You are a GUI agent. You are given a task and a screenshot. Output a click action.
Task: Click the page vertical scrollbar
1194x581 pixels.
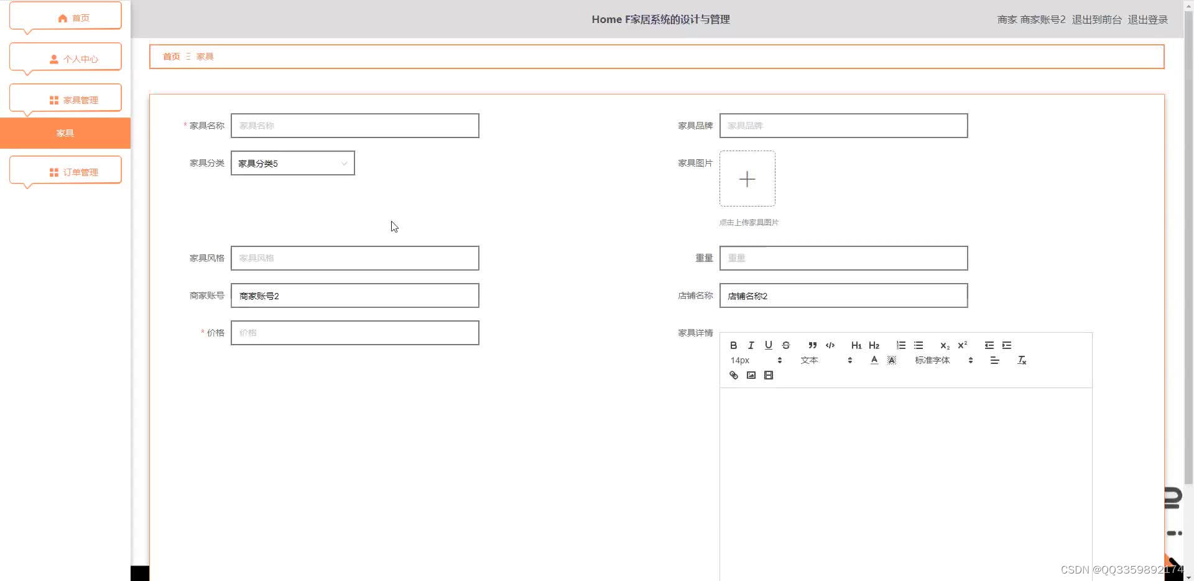point(1188,248)
